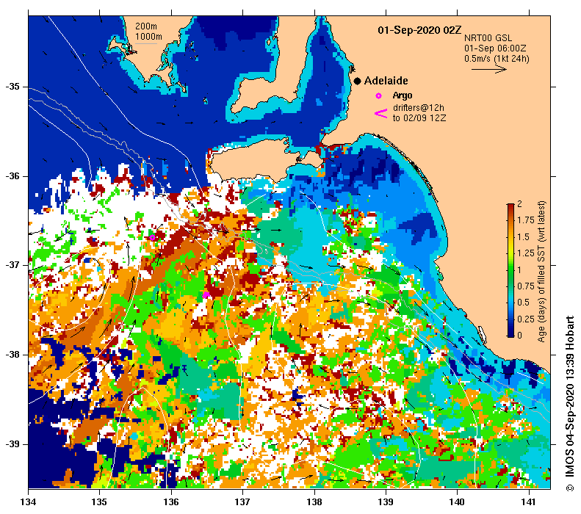Click Kangaroo Island landmass on the map
This screenshot has height=514, width=581.
pos(256,159)
